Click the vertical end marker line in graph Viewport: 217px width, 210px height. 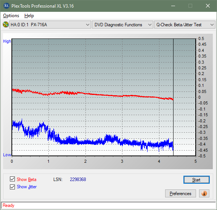173,97
